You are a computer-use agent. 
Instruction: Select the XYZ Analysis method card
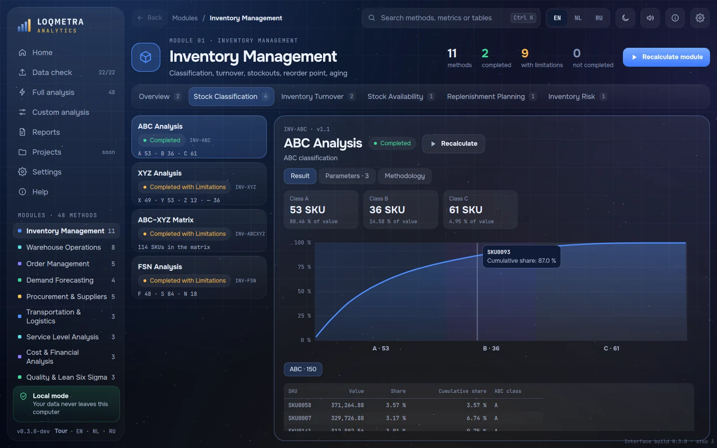point(199,184)
